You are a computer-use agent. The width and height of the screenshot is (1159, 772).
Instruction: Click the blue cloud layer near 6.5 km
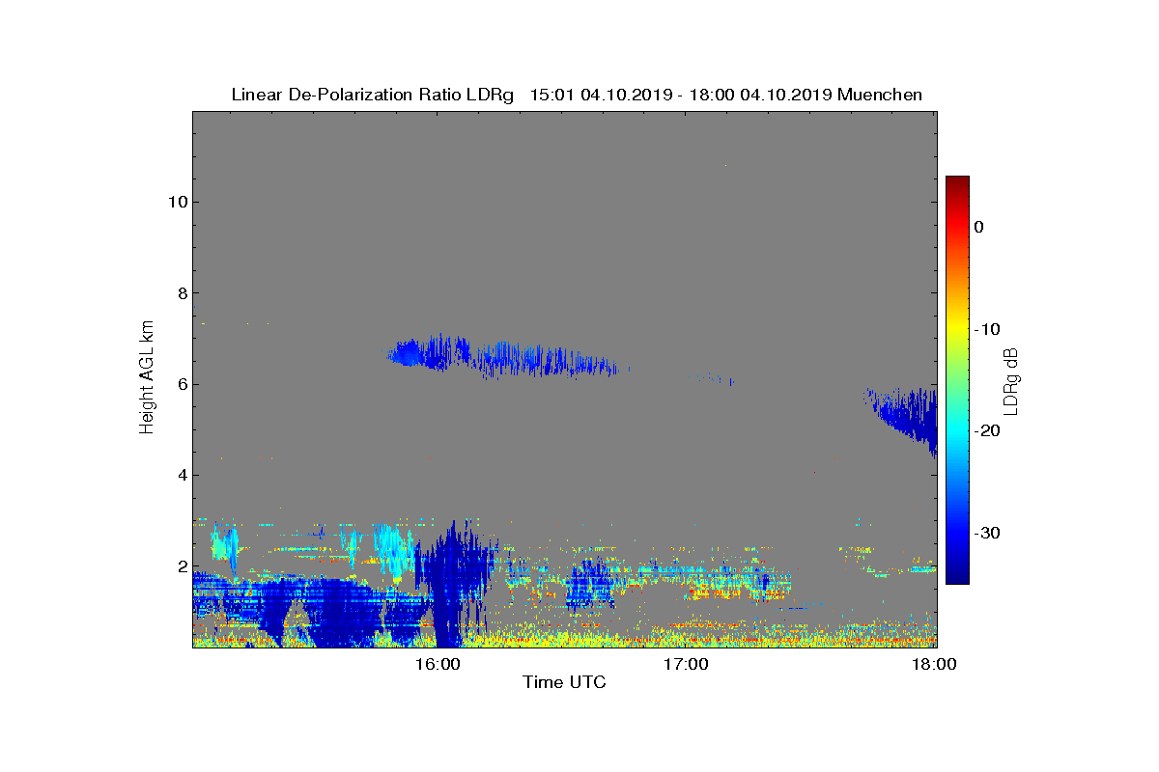tap(502, 357)
